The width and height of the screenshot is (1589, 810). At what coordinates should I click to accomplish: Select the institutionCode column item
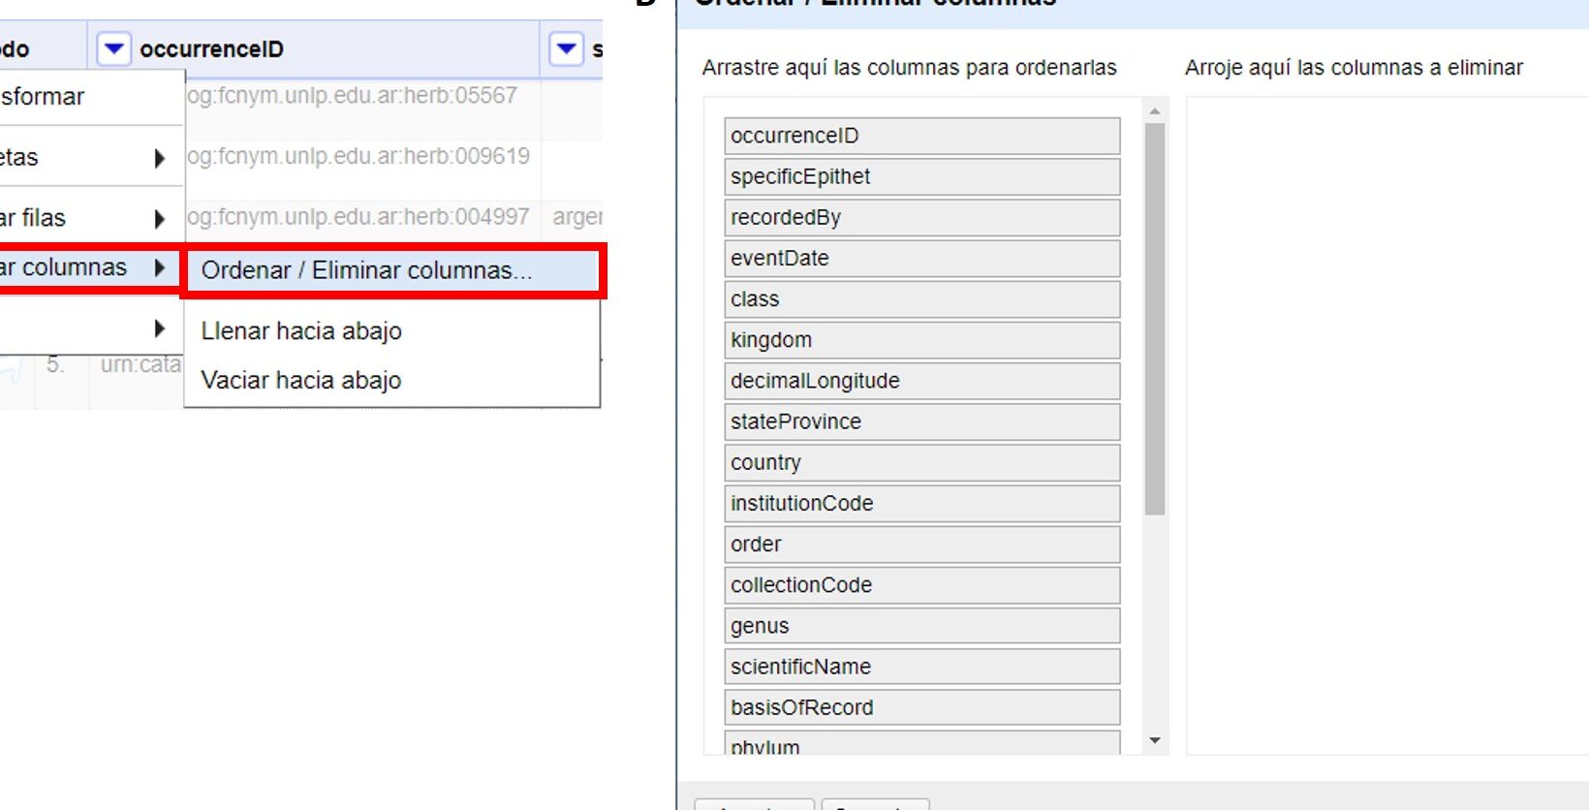point(921,503)
